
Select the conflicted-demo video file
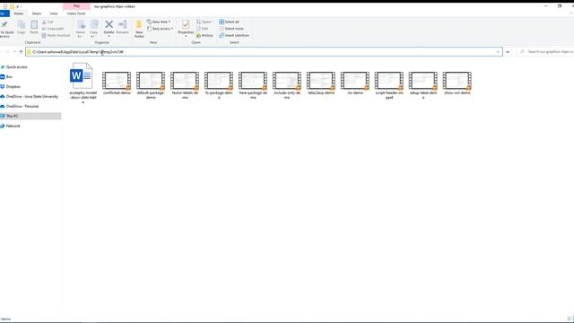[x=117, y=83]
